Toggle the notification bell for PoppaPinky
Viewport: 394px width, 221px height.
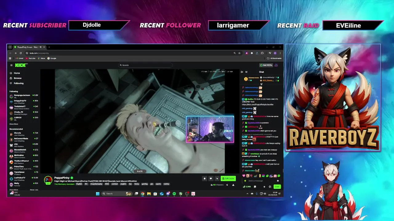click(x=204, y=178)
